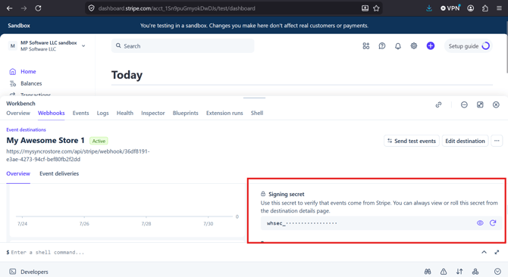This screenshot has width=508, height=277.
Task: Open the site security shield icon
Action: (91, 8)
